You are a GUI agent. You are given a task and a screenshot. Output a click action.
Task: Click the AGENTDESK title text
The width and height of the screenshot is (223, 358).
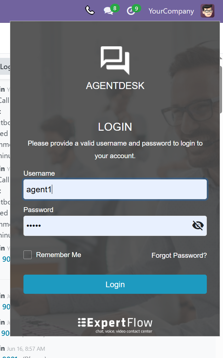pos(115,86)
